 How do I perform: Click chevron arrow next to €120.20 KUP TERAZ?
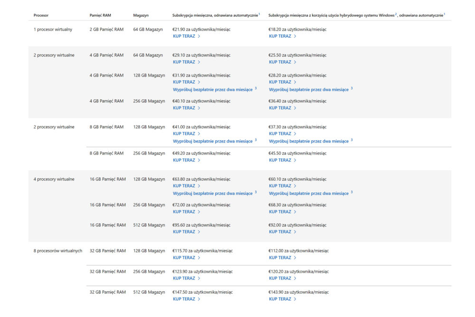(295, 278)
